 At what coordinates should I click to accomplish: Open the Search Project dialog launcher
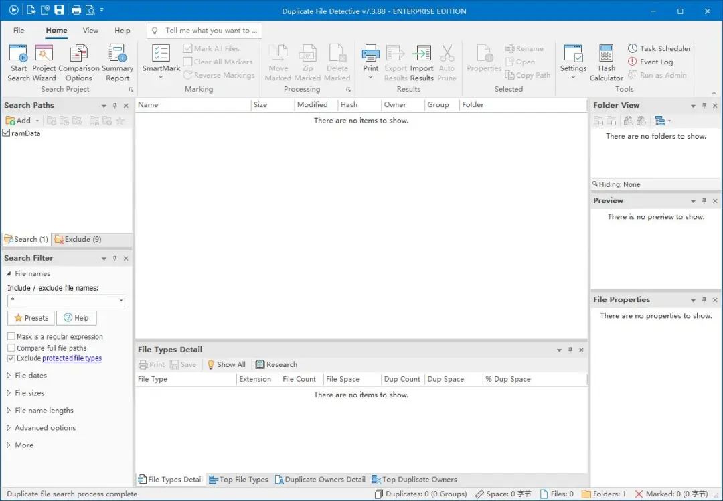131,90
